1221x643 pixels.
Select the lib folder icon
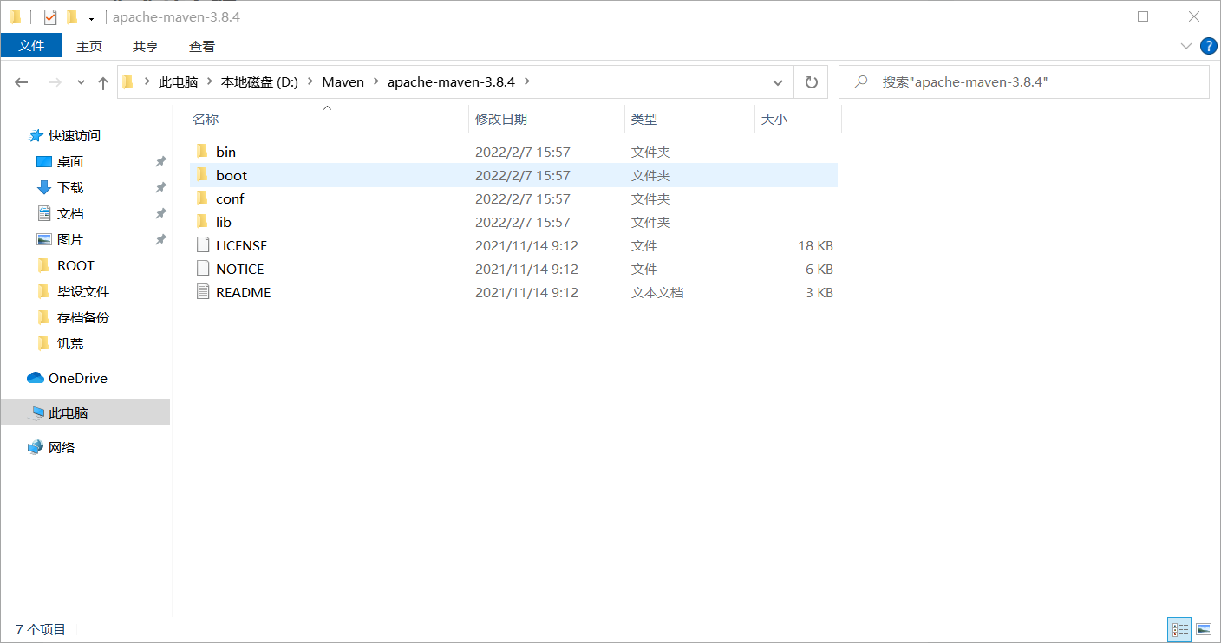tap(203, 222)
